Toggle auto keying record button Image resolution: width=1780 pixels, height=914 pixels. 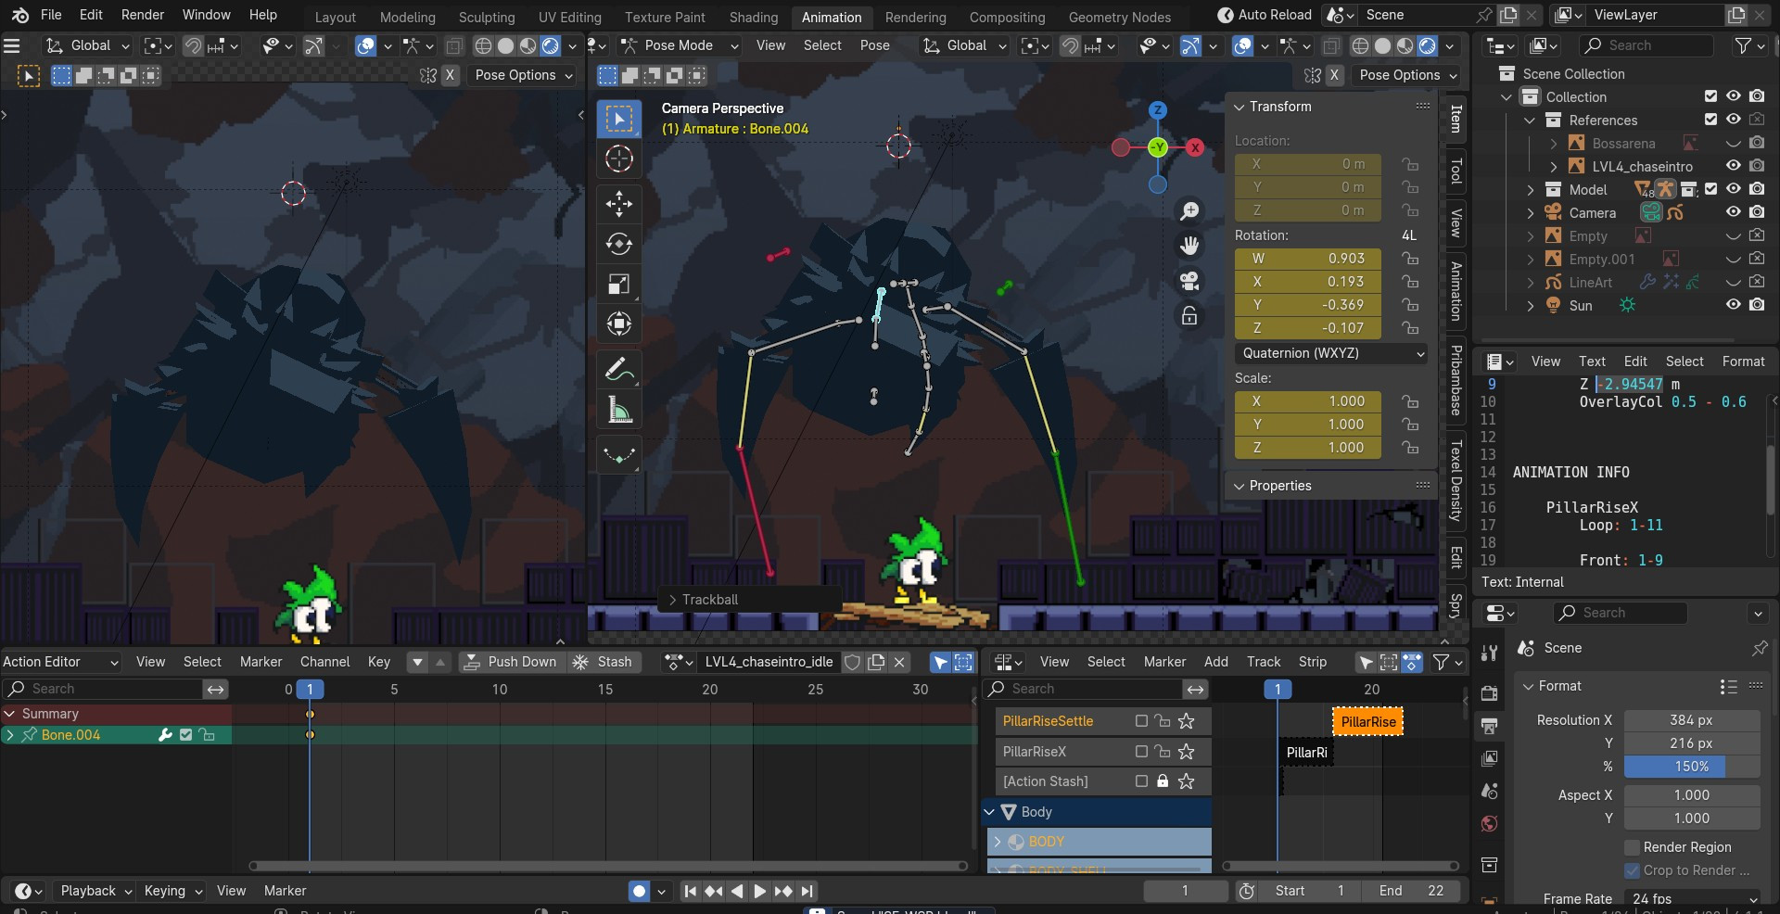[x=639, y=891]
